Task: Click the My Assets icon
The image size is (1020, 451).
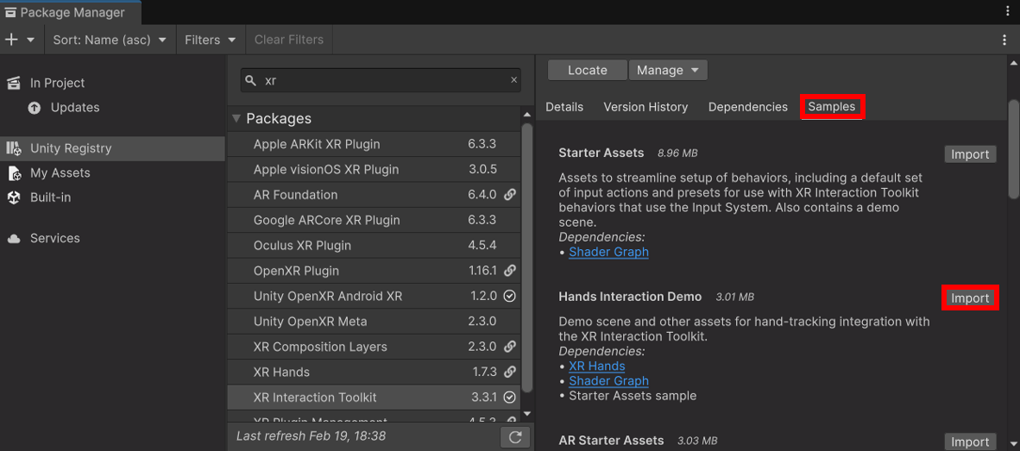Action: click(14, 172)
